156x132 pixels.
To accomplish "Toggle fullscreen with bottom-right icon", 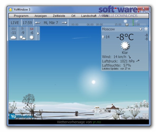I will (145, 116).
